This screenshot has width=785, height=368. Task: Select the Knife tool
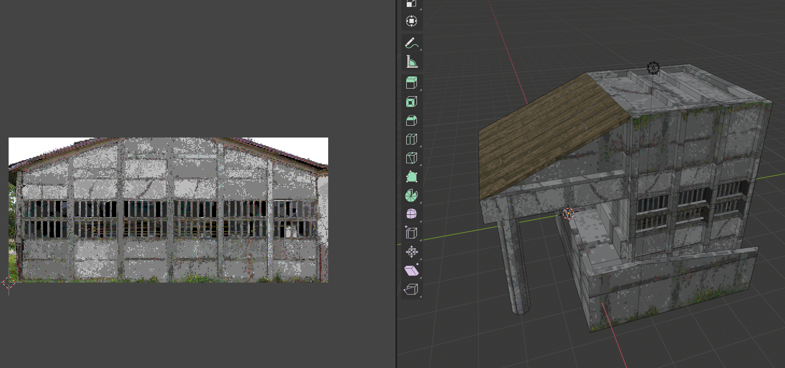412,158
